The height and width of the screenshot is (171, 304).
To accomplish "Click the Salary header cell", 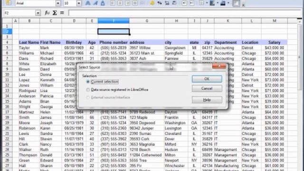I will click(275, 42).
